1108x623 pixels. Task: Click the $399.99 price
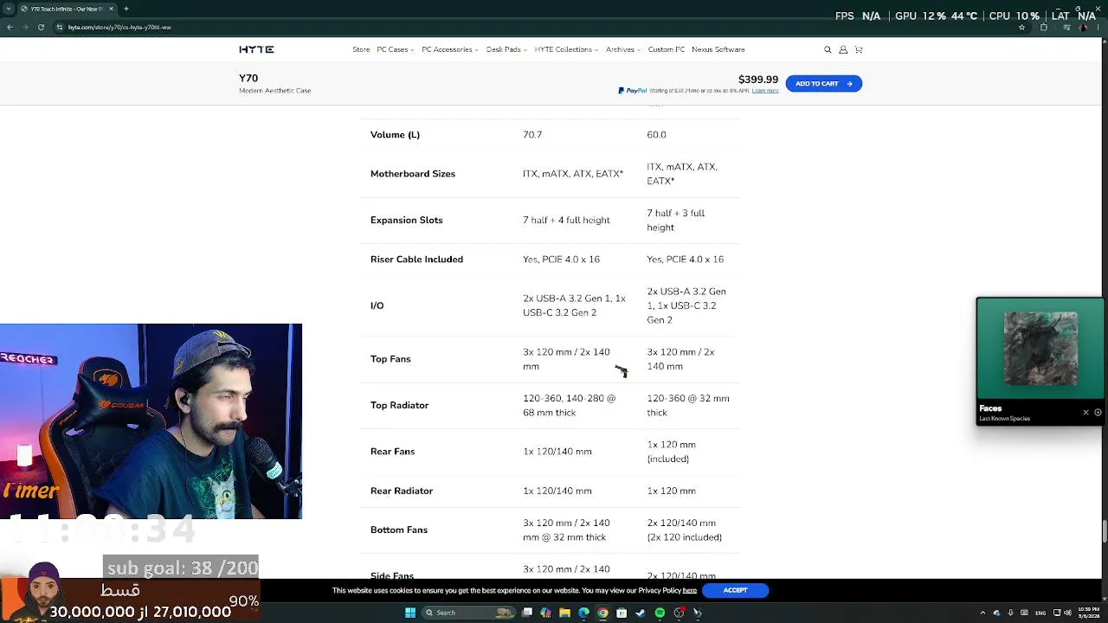point(758,80)
